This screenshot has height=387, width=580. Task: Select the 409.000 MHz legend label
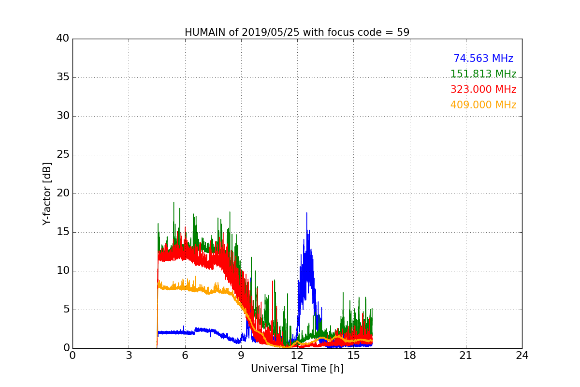(483, 105)
